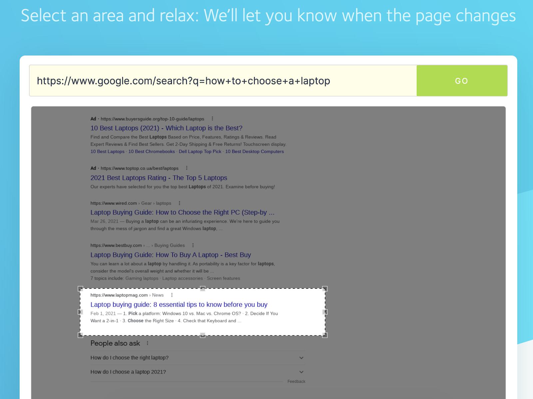
Task: Click the green GO button
Action: [x=461, y=81]
